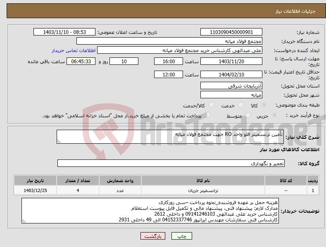
Task: Select the متوسط purchase type radio
Action: point(248,115)
